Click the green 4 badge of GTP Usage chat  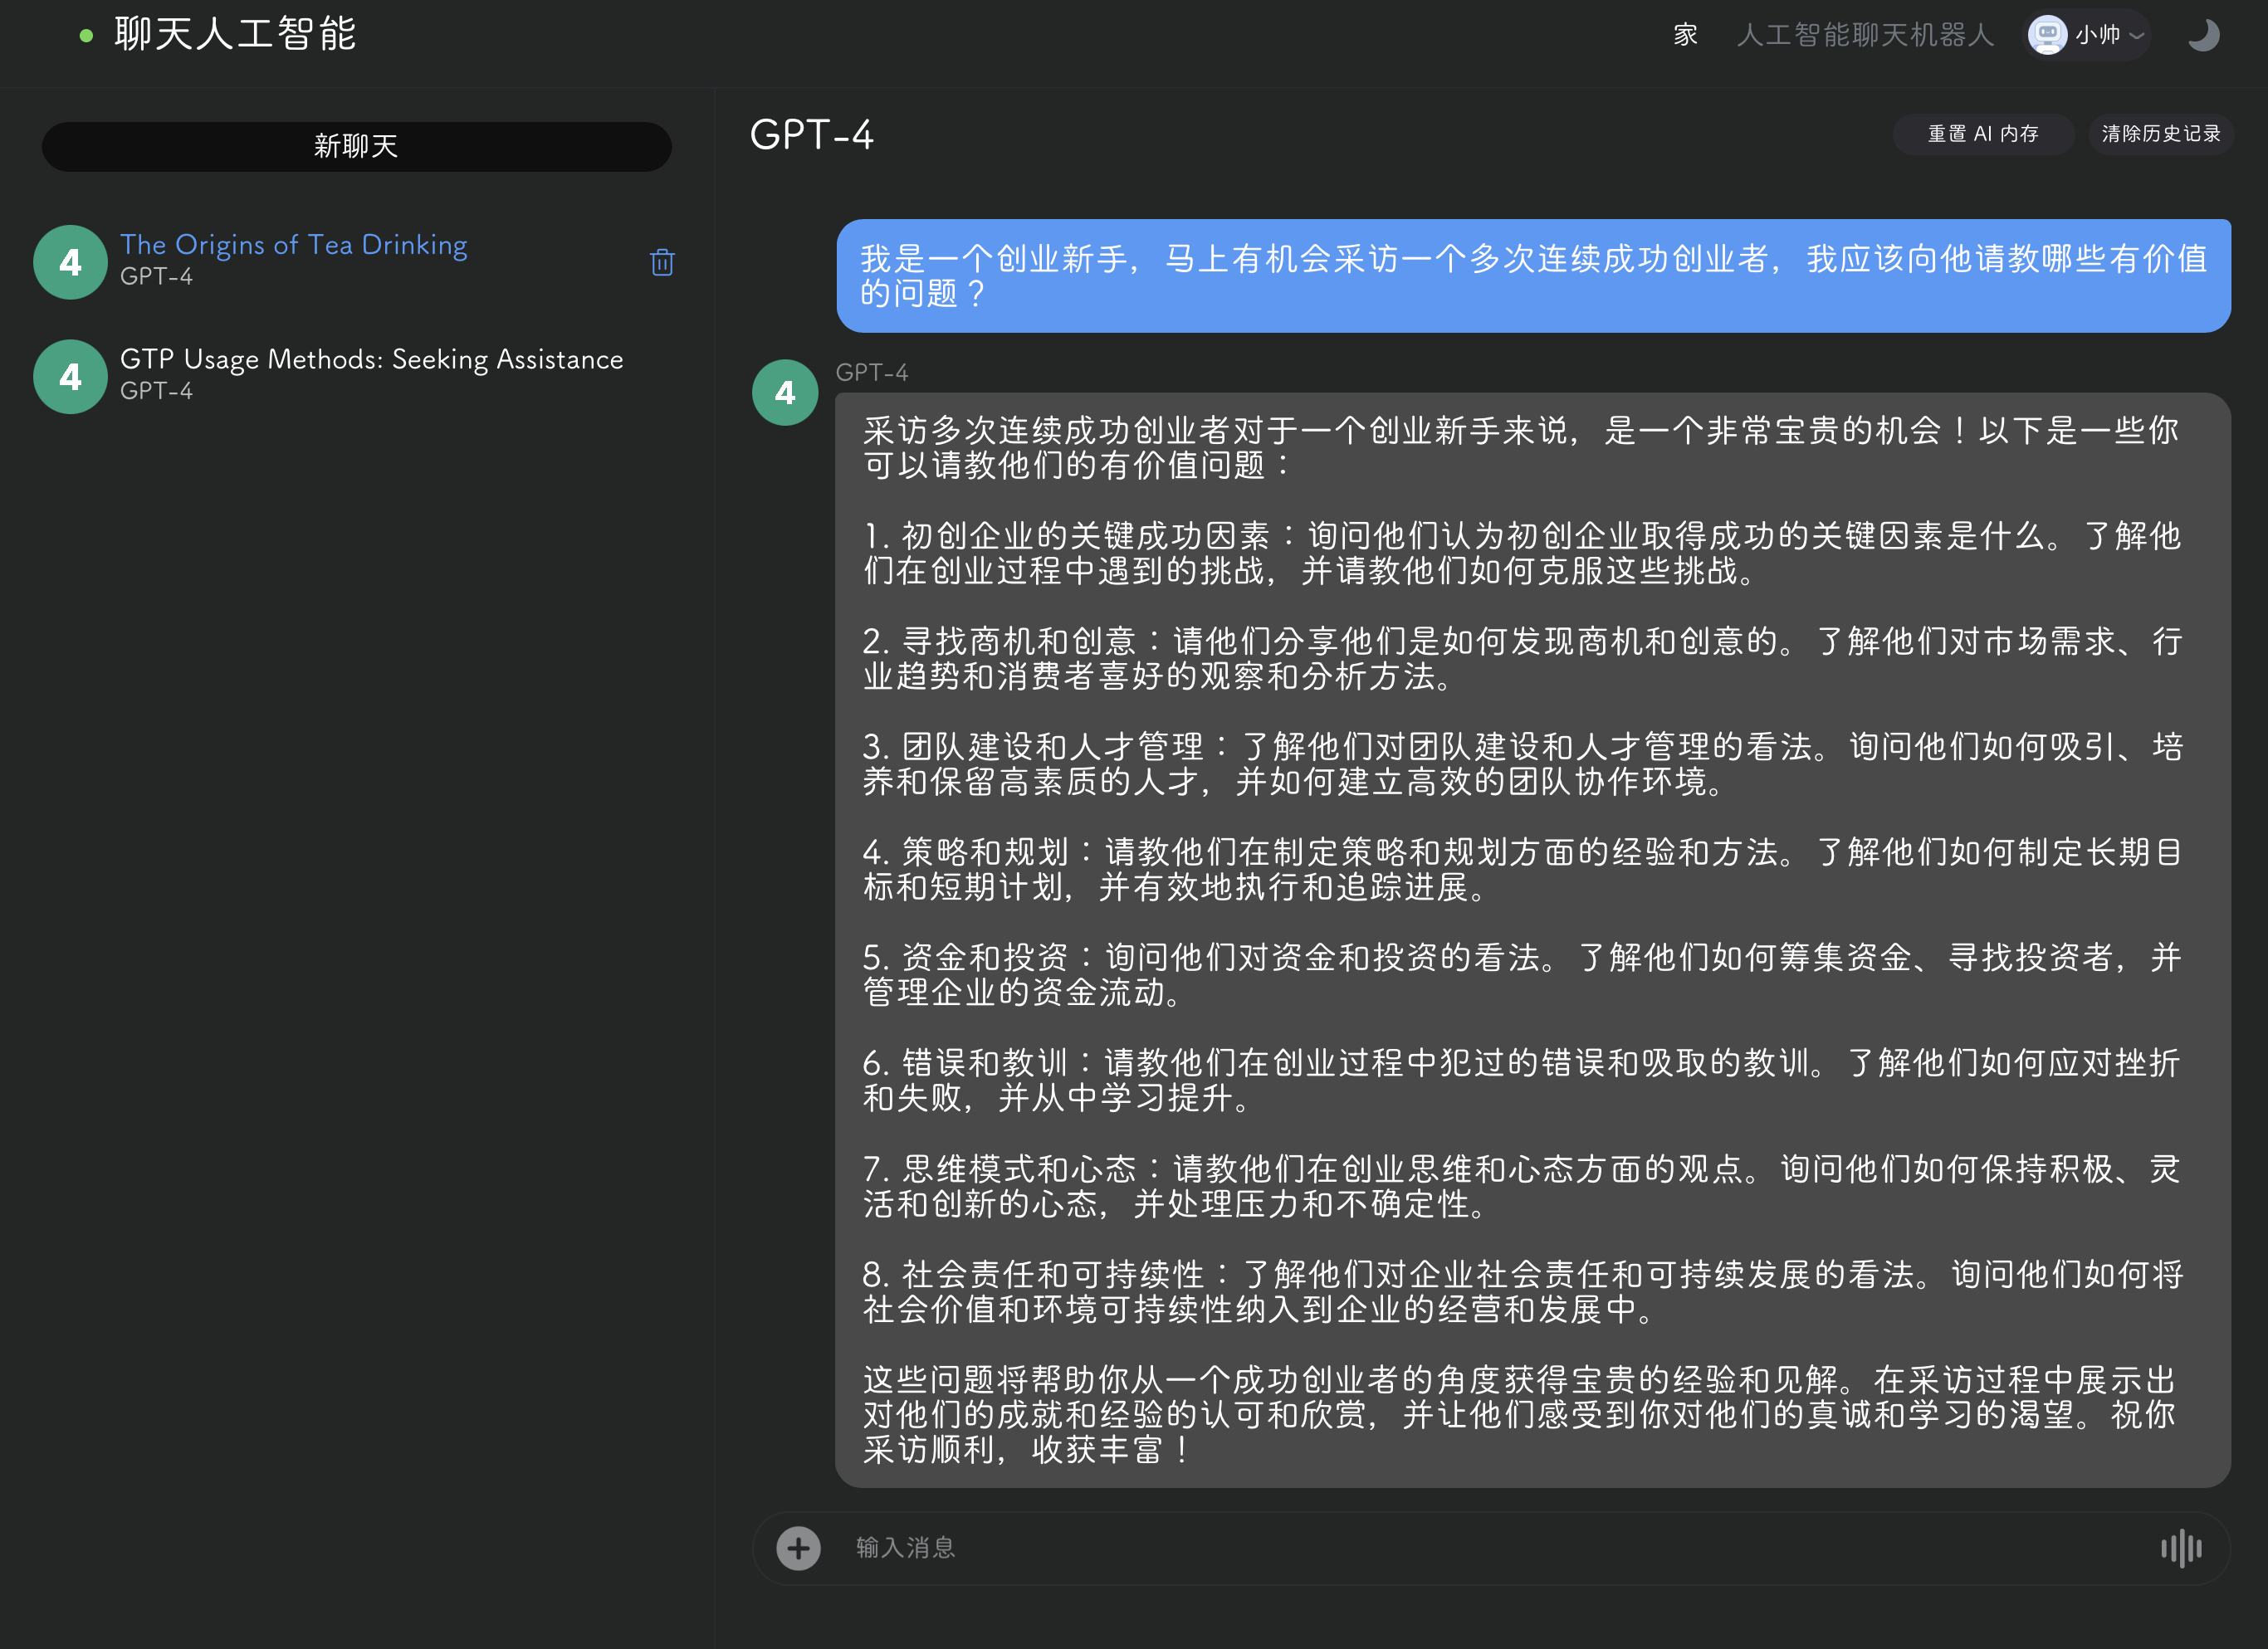(70, 377)
